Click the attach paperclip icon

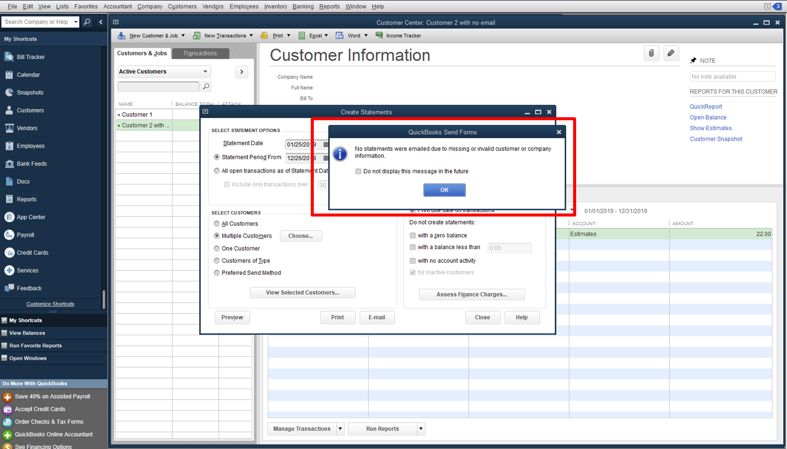coord(651,53)
